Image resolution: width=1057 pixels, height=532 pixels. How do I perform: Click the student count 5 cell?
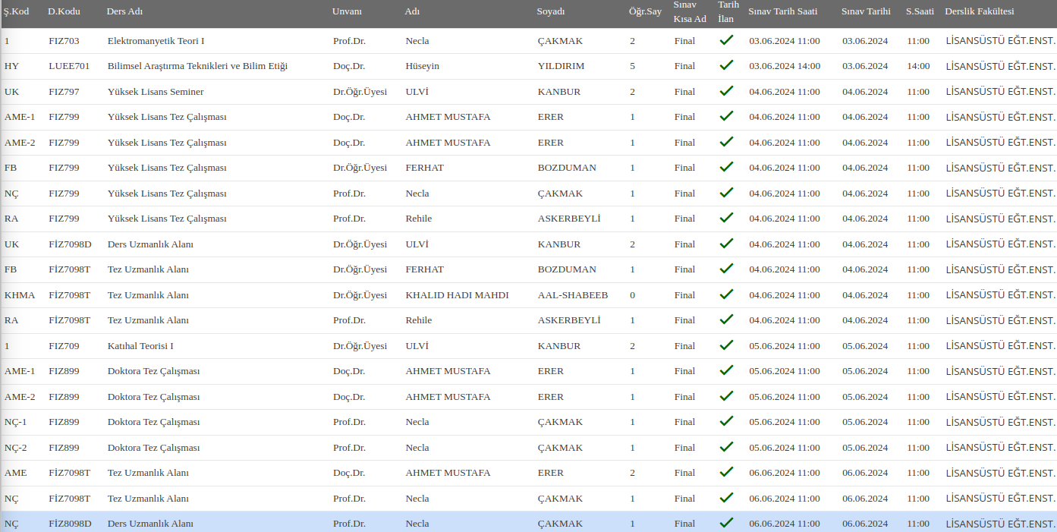point(632,66)
